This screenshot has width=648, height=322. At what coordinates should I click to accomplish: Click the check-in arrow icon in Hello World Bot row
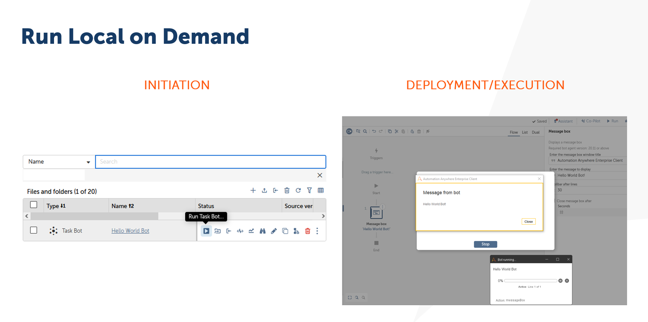tap(229, 231)
